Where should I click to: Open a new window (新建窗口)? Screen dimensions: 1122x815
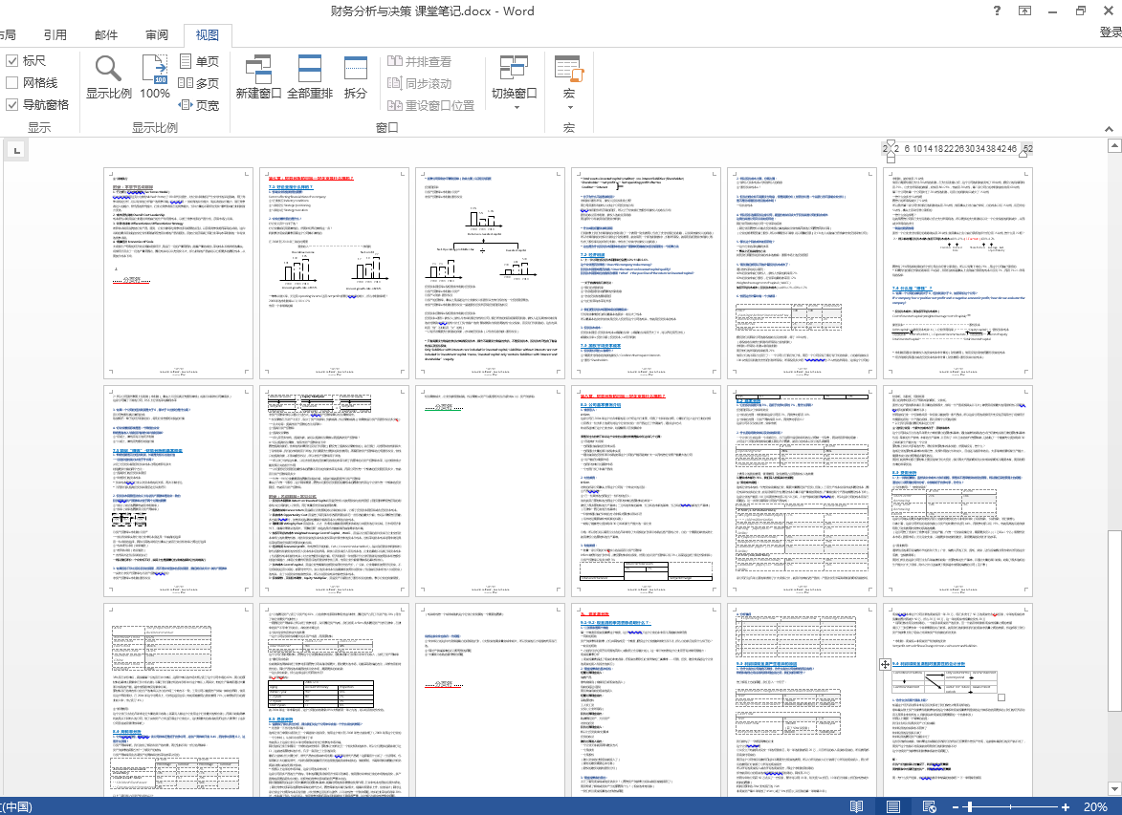(258, 76)
